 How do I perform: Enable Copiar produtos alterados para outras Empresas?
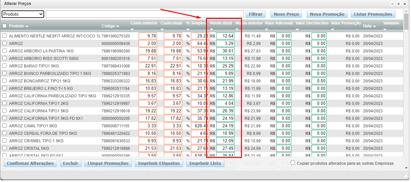293,163
